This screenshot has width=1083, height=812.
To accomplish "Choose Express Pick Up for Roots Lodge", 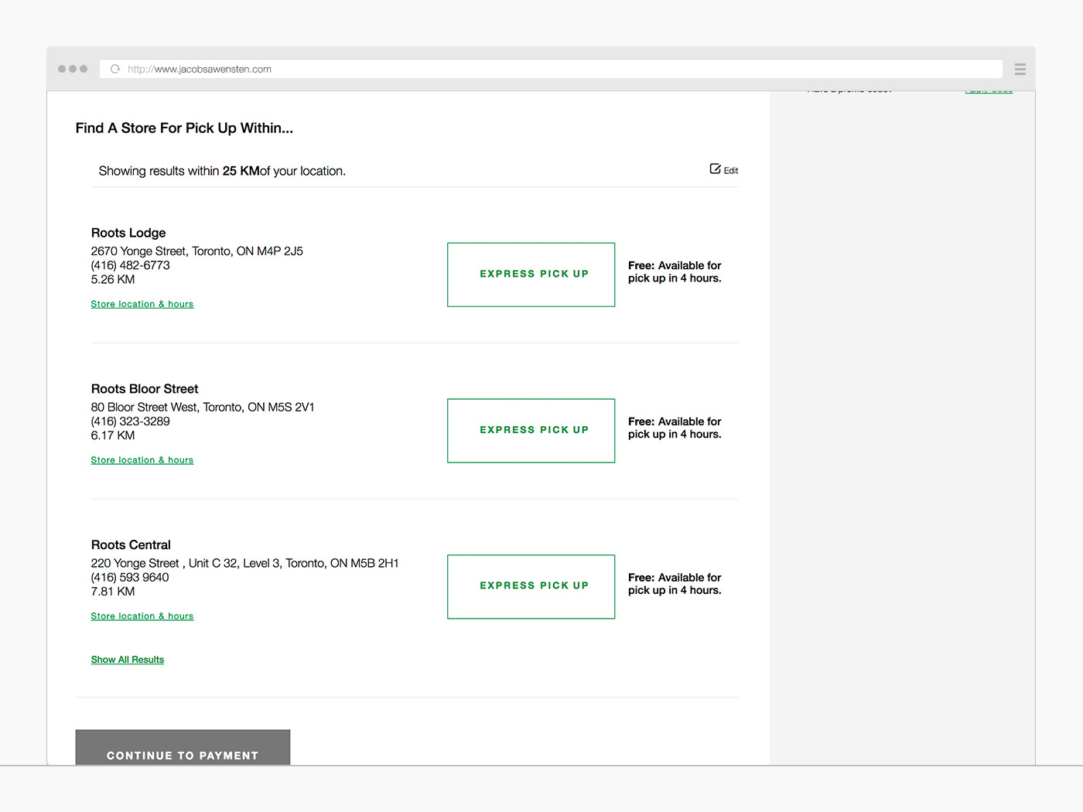I will pyautogui.click(x=531, y=275).
